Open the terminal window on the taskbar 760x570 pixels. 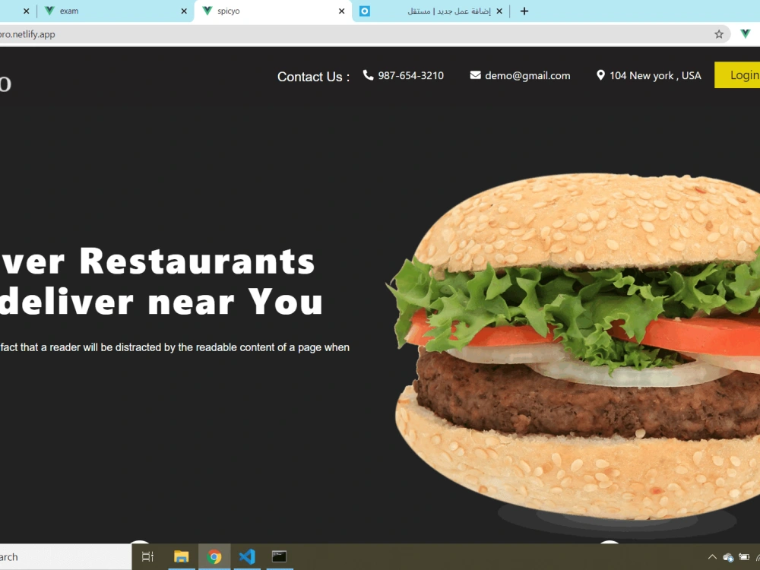pos(279,556)
